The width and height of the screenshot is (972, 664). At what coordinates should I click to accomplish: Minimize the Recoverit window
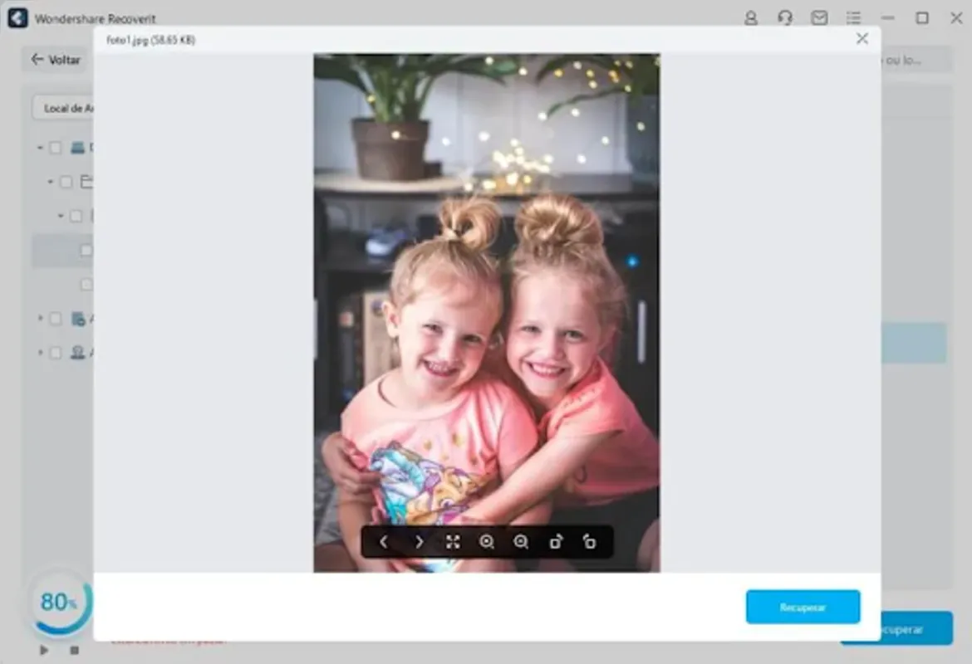(888, 18)
